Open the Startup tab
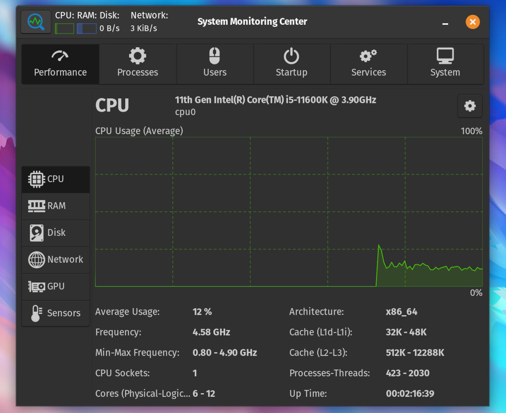506x413 pixels. click(291, 64)
